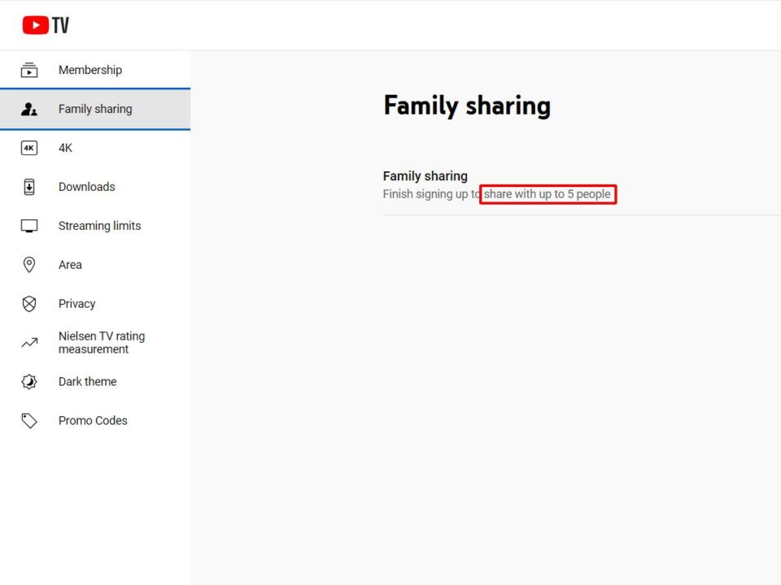Select the Streaming limits screen icon
The width and height of the screenshot is (781, 585).
[x=29, y=226]
